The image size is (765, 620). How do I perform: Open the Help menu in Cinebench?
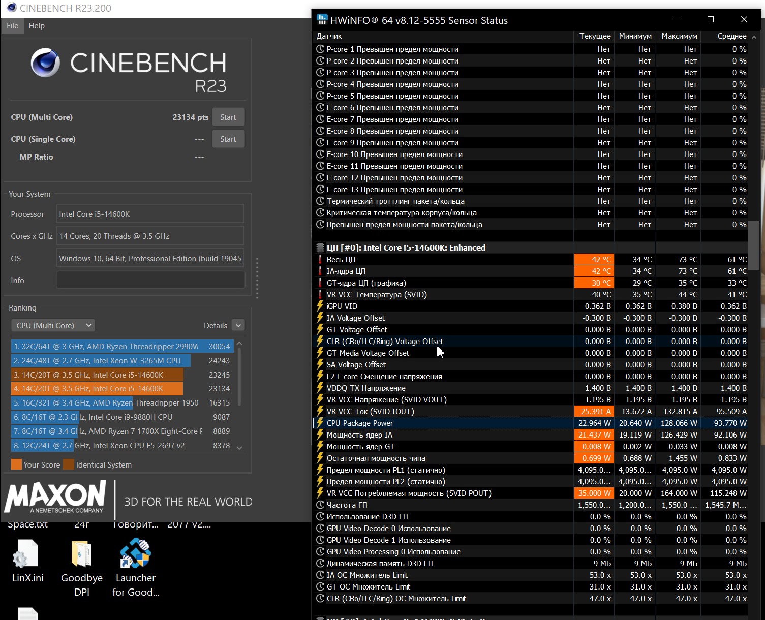pyautogui.click(x=37, y=26)
